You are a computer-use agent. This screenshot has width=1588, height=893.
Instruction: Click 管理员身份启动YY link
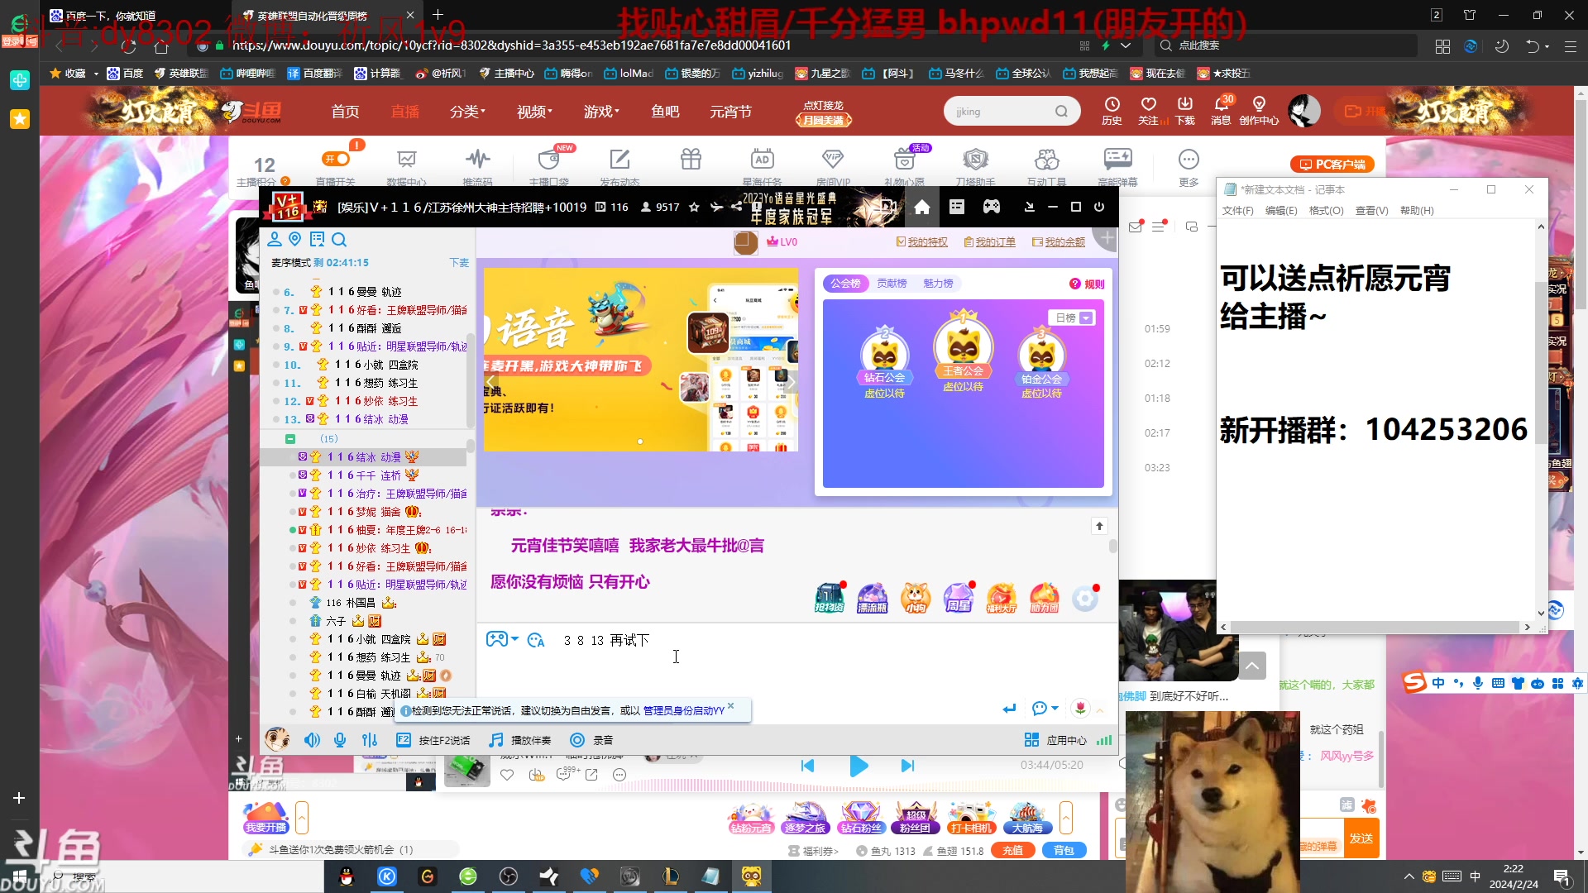click(684, 711)
